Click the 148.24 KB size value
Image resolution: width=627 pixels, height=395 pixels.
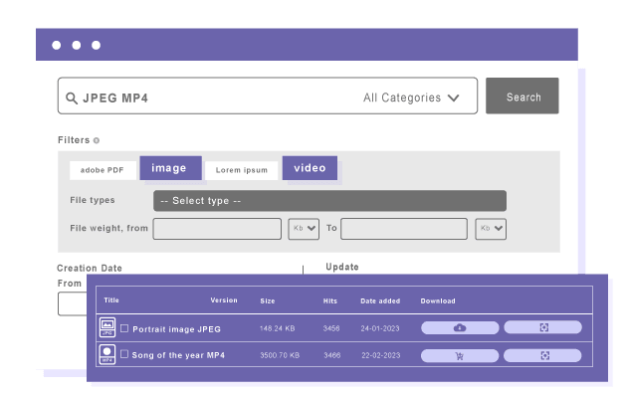tap(277, 328)
